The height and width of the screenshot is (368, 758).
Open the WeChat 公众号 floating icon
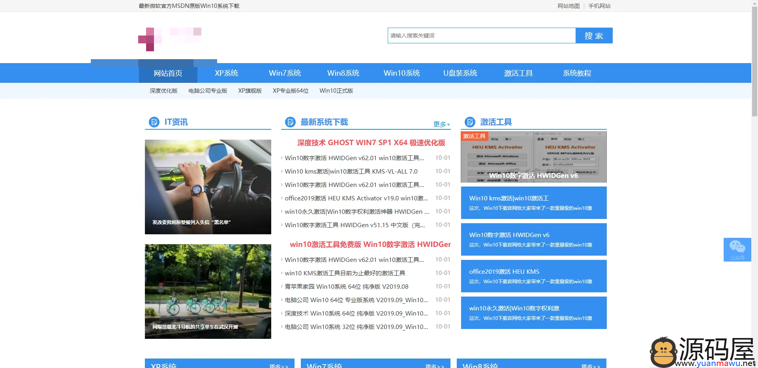737,249
